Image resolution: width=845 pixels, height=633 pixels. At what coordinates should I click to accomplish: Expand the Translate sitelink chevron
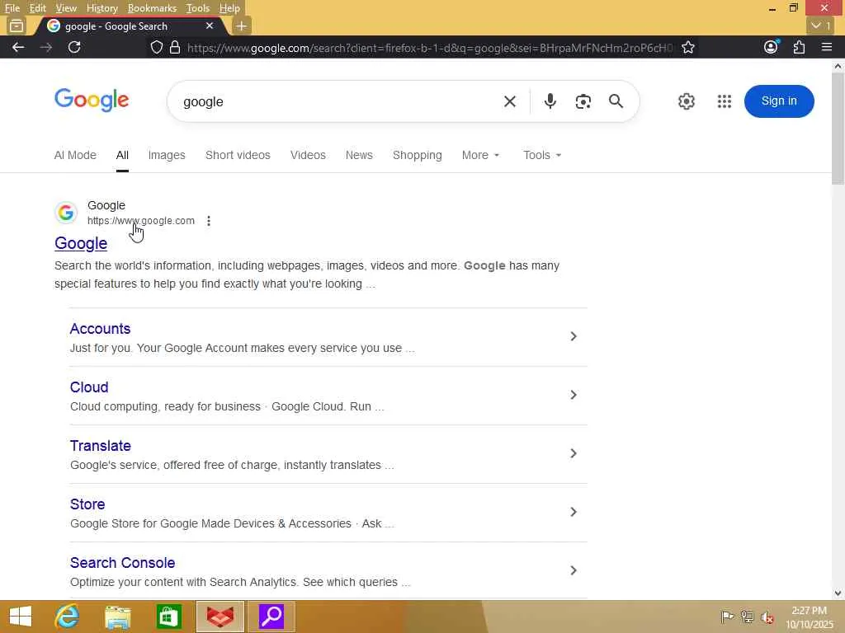pos(574,454)
